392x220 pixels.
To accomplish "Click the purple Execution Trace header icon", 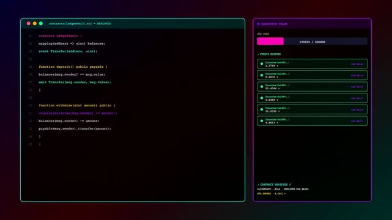I will (259, 24).
